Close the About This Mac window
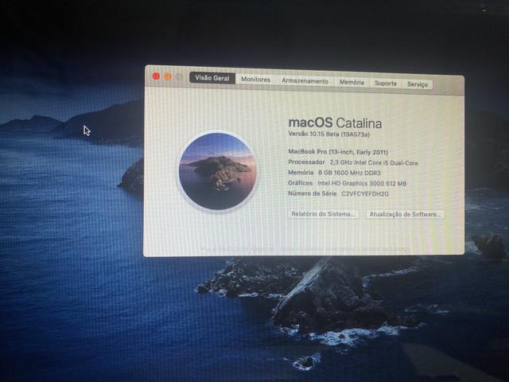509x382 pixels. click(156, 76)
